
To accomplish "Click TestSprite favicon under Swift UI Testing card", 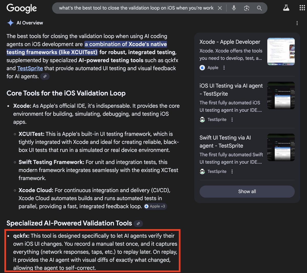I will tap(202, 172).
